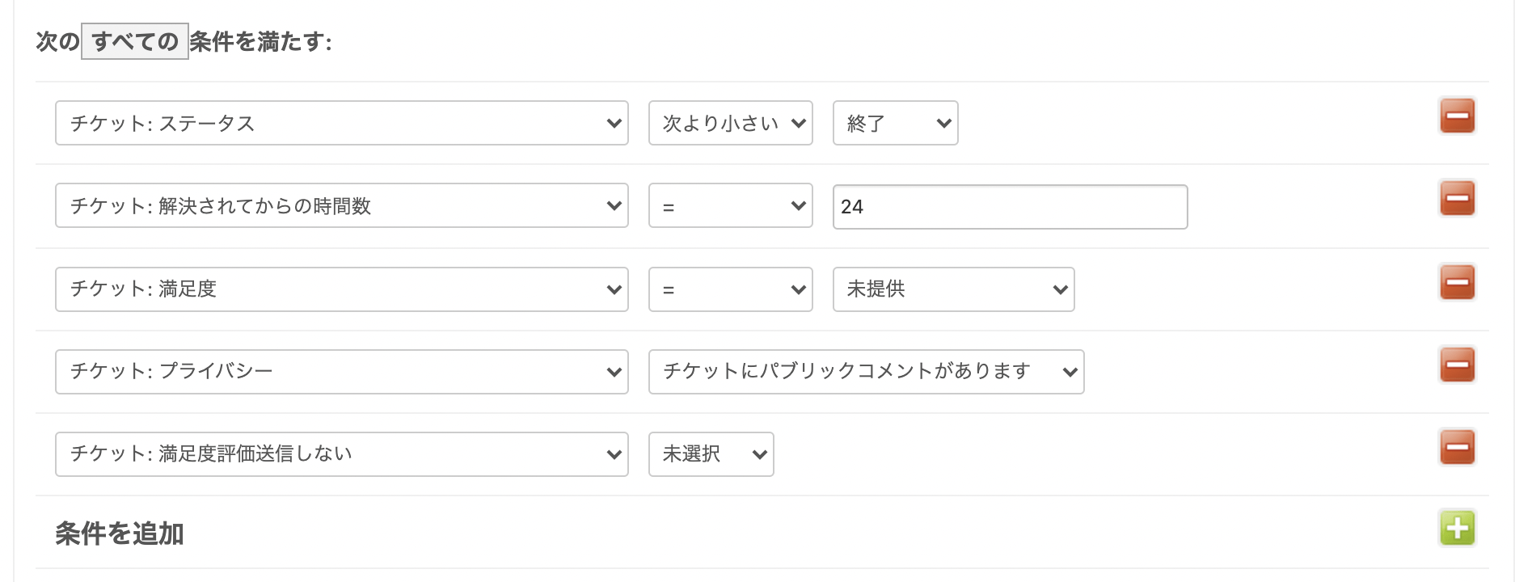Viewport: 1515px width, 582px height.
Task: Click the 条件を追加 label
Action: point(120,533)
